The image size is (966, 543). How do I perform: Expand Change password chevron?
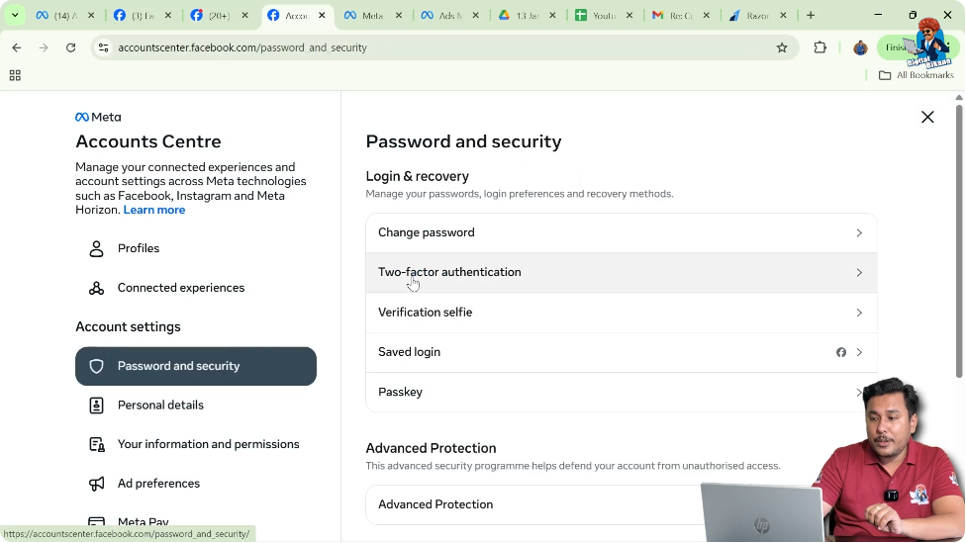859,232
